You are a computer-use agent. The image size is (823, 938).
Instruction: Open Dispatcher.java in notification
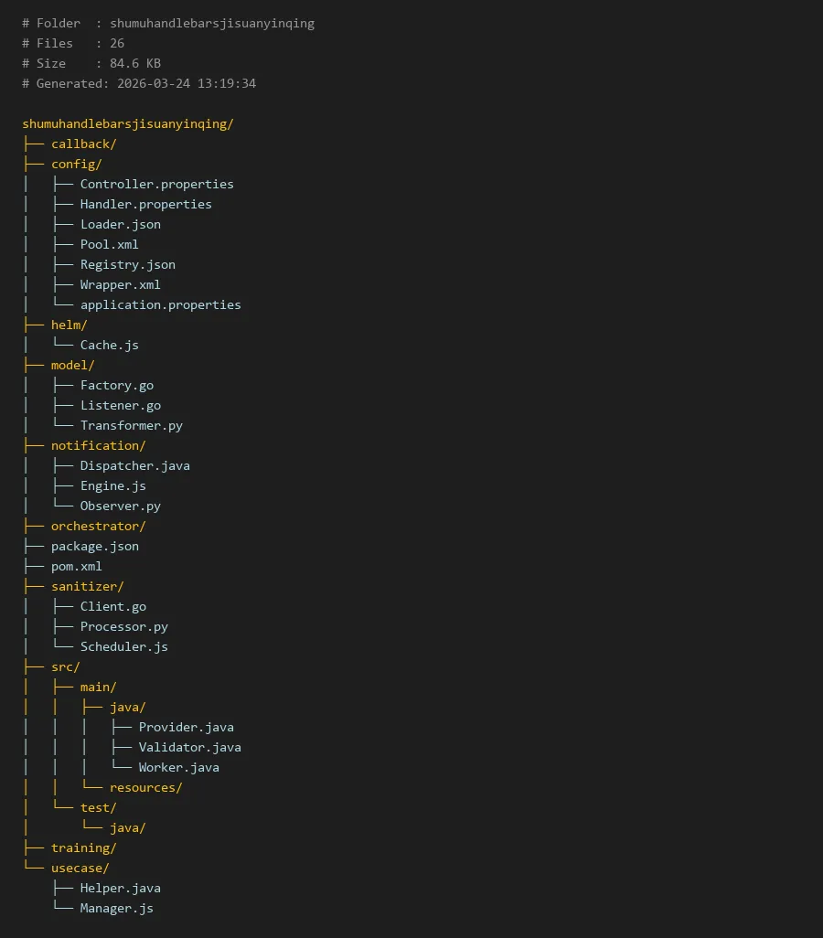click(x=134, y=465)
